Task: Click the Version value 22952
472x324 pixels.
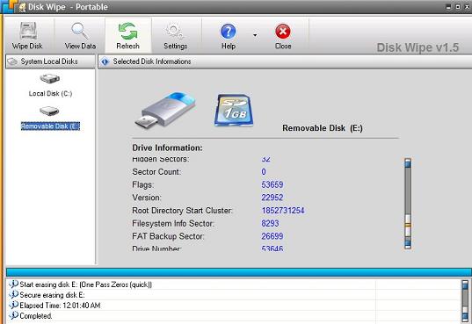Action: tap(272, 198)
